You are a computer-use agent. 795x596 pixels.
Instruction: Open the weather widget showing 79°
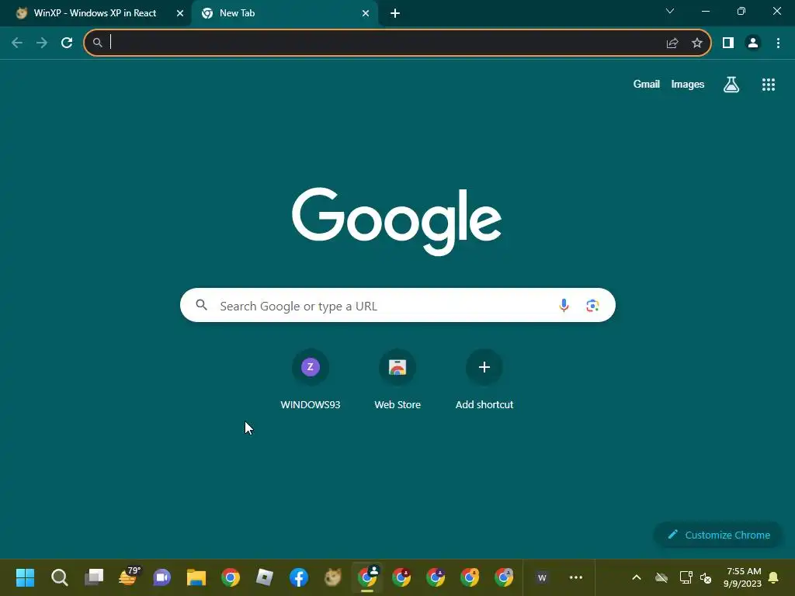click(x=128, y=577)
